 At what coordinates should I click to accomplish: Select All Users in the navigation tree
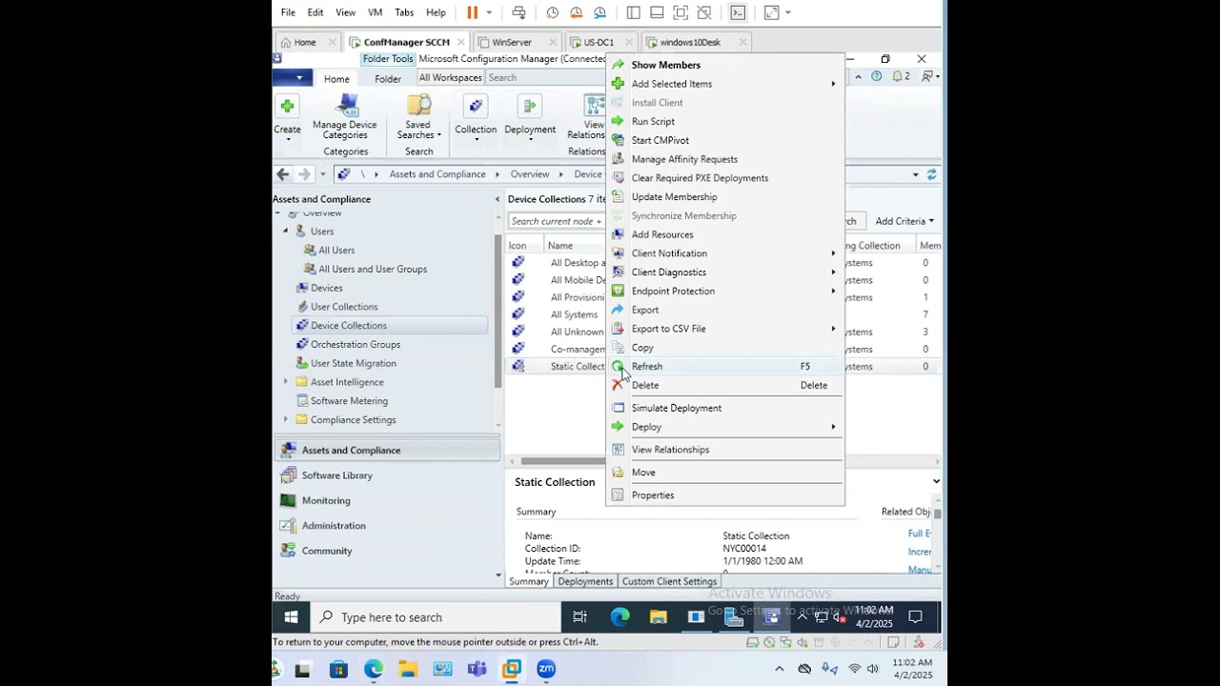[x=336, y=251]
